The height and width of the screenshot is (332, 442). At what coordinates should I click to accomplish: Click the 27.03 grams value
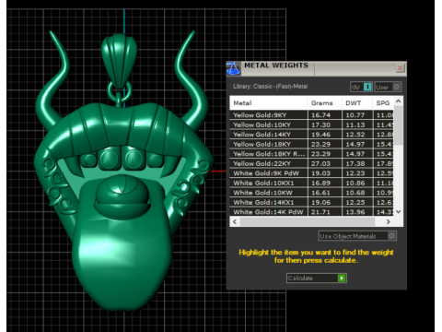320,163
